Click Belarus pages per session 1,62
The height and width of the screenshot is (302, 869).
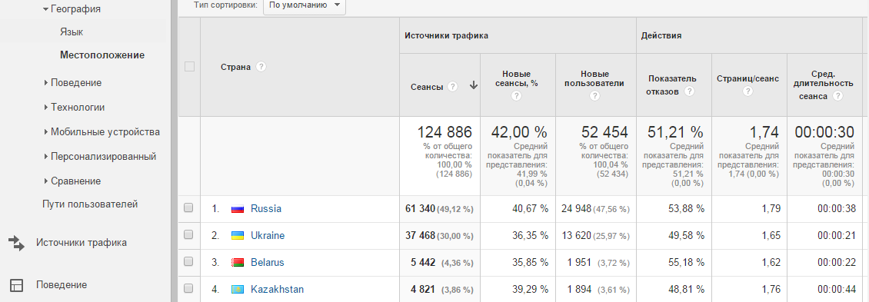[771, 262]
